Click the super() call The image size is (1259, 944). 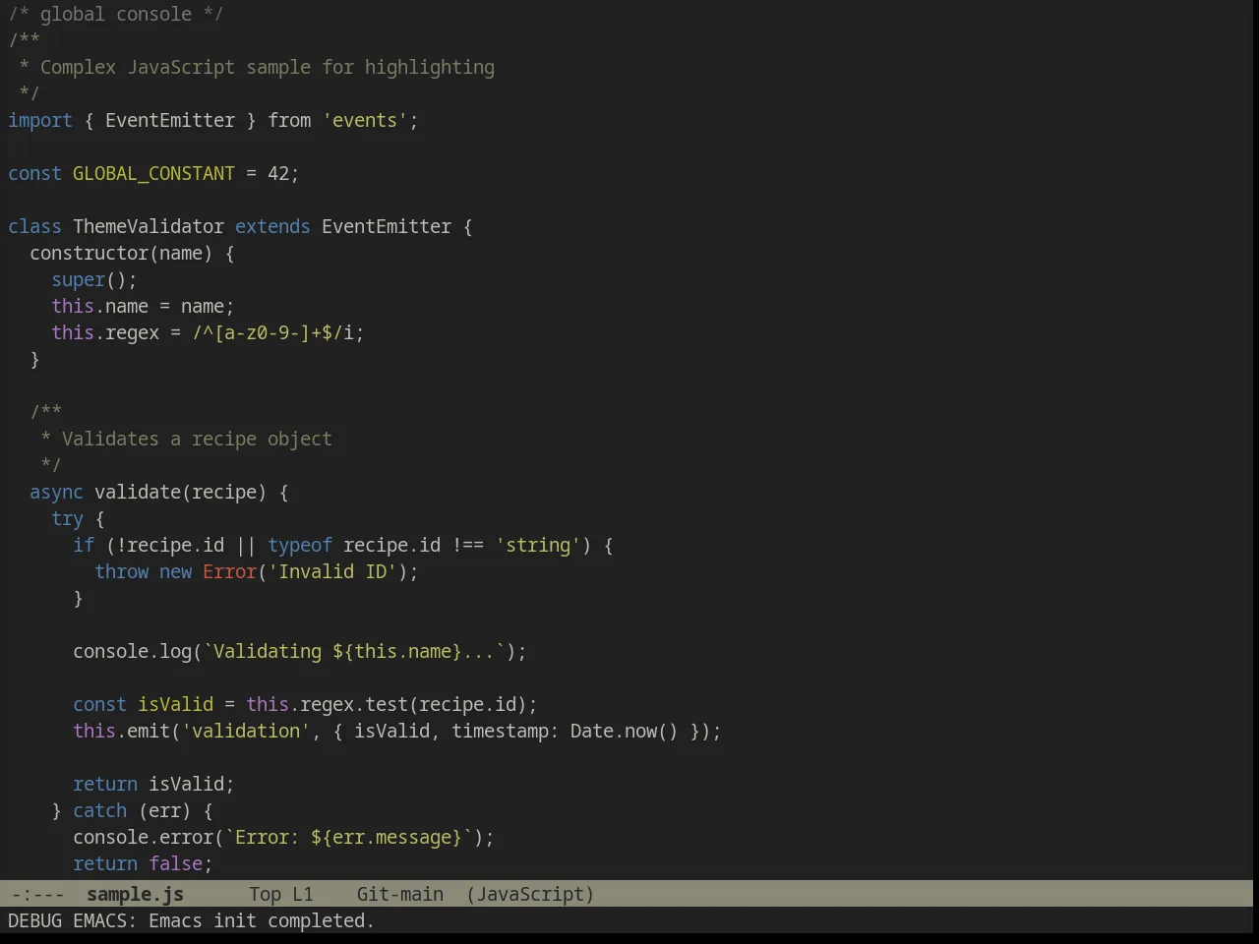coord(89,279)
